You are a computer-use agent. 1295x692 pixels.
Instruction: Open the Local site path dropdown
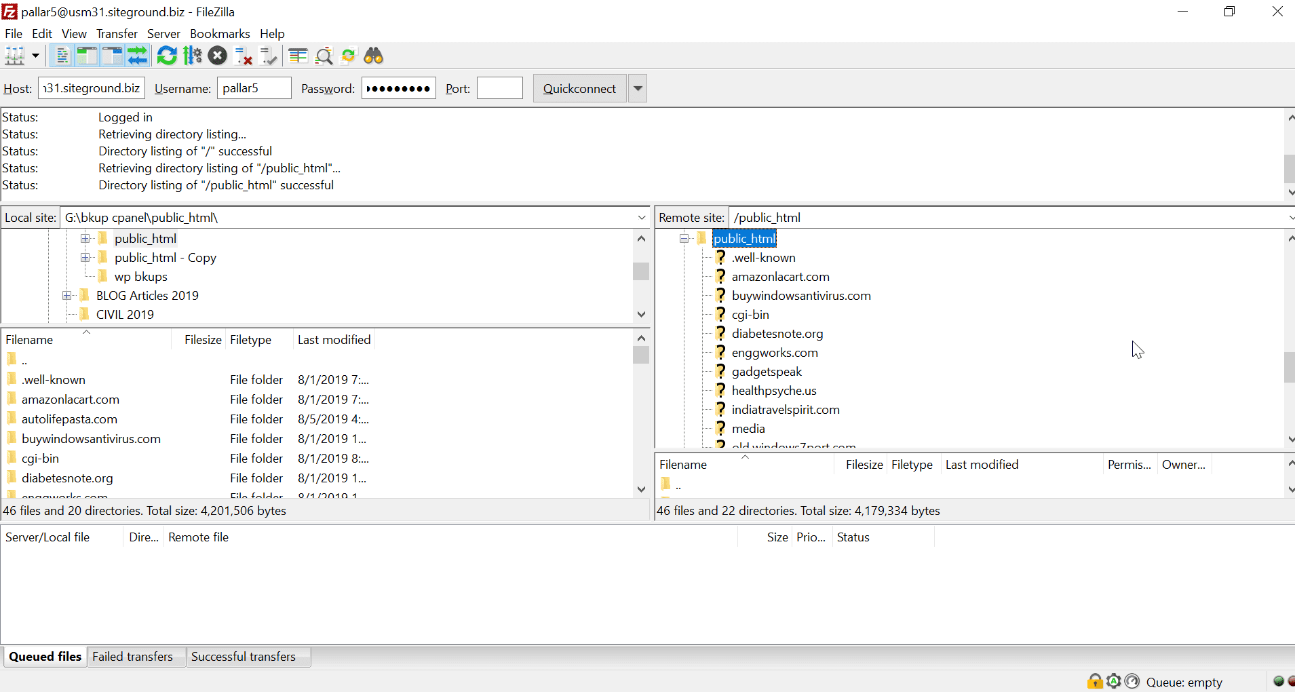[x=642, y=218]
